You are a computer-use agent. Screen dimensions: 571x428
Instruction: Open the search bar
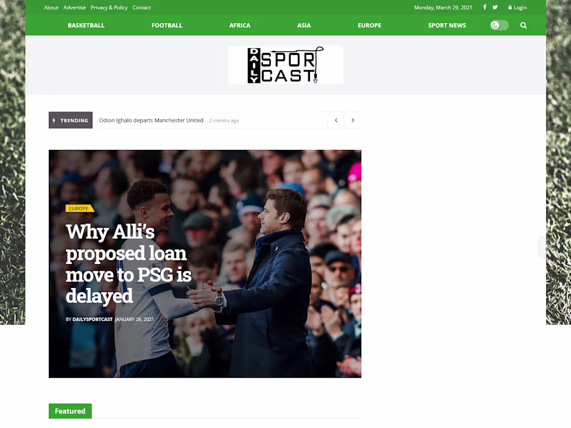[523, 25]
